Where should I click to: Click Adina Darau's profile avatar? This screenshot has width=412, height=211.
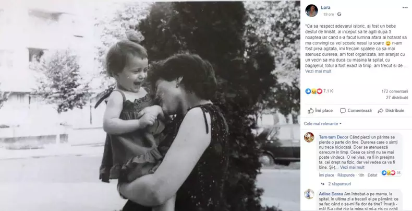pyautogui.click(x=309, y=194)
